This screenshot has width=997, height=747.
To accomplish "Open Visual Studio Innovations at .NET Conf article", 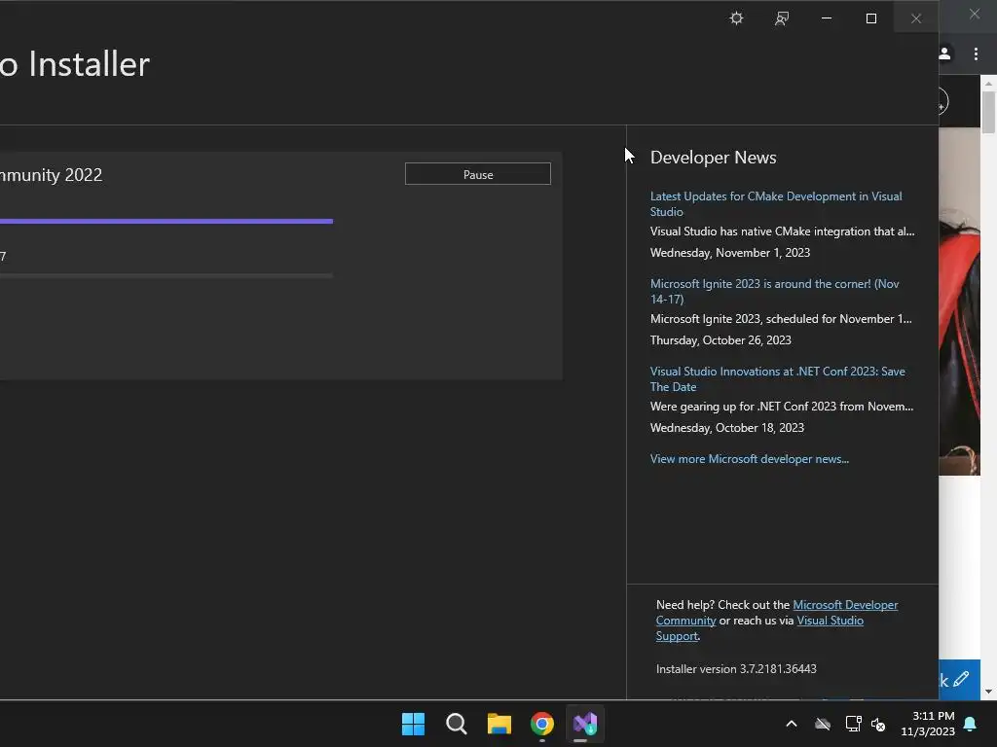I will pyautogui.click(x=777, y=379).
